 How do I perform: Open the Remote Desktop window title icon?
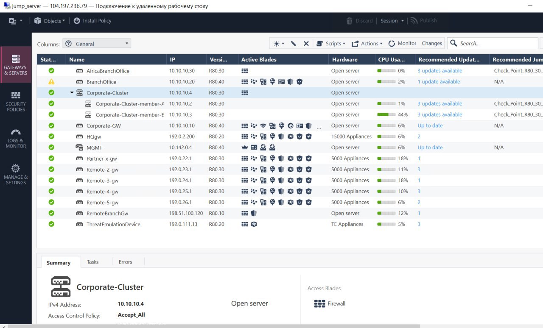pyautogui.click(x=6, y=6)
